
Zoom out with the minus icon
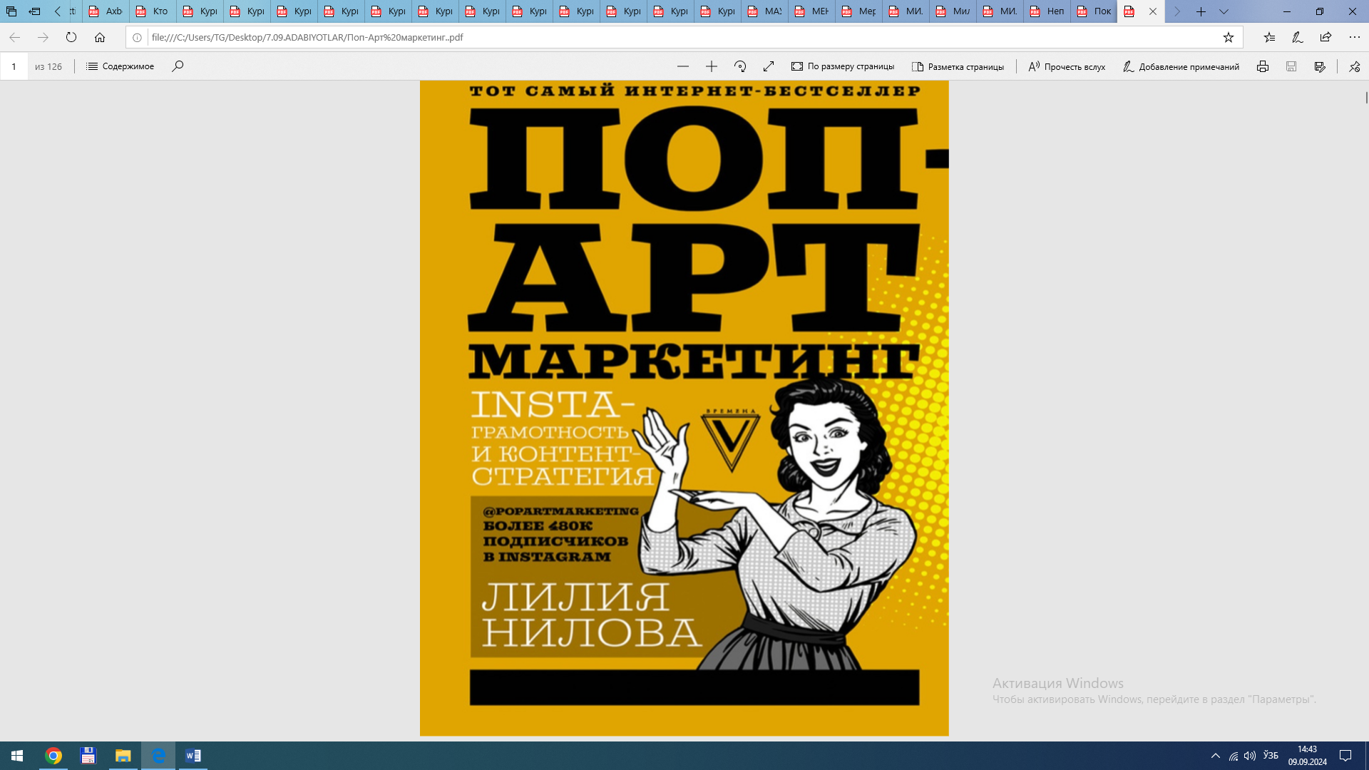point(683,66)
